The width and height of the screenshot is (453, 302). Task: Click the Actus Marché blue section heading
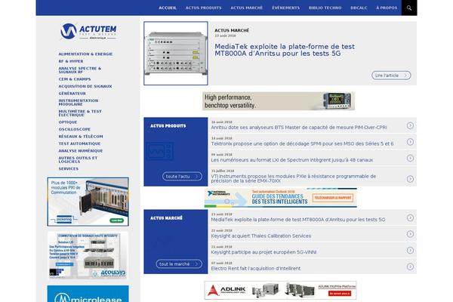[x=166, y=218]
